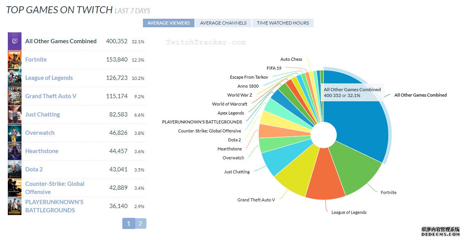Viewport: 464px width, 240px height.
Task: Follow the PLAYERUNKNOWN'S BATTLEGROUNDS list link
Action: click(x=54, y=206)
